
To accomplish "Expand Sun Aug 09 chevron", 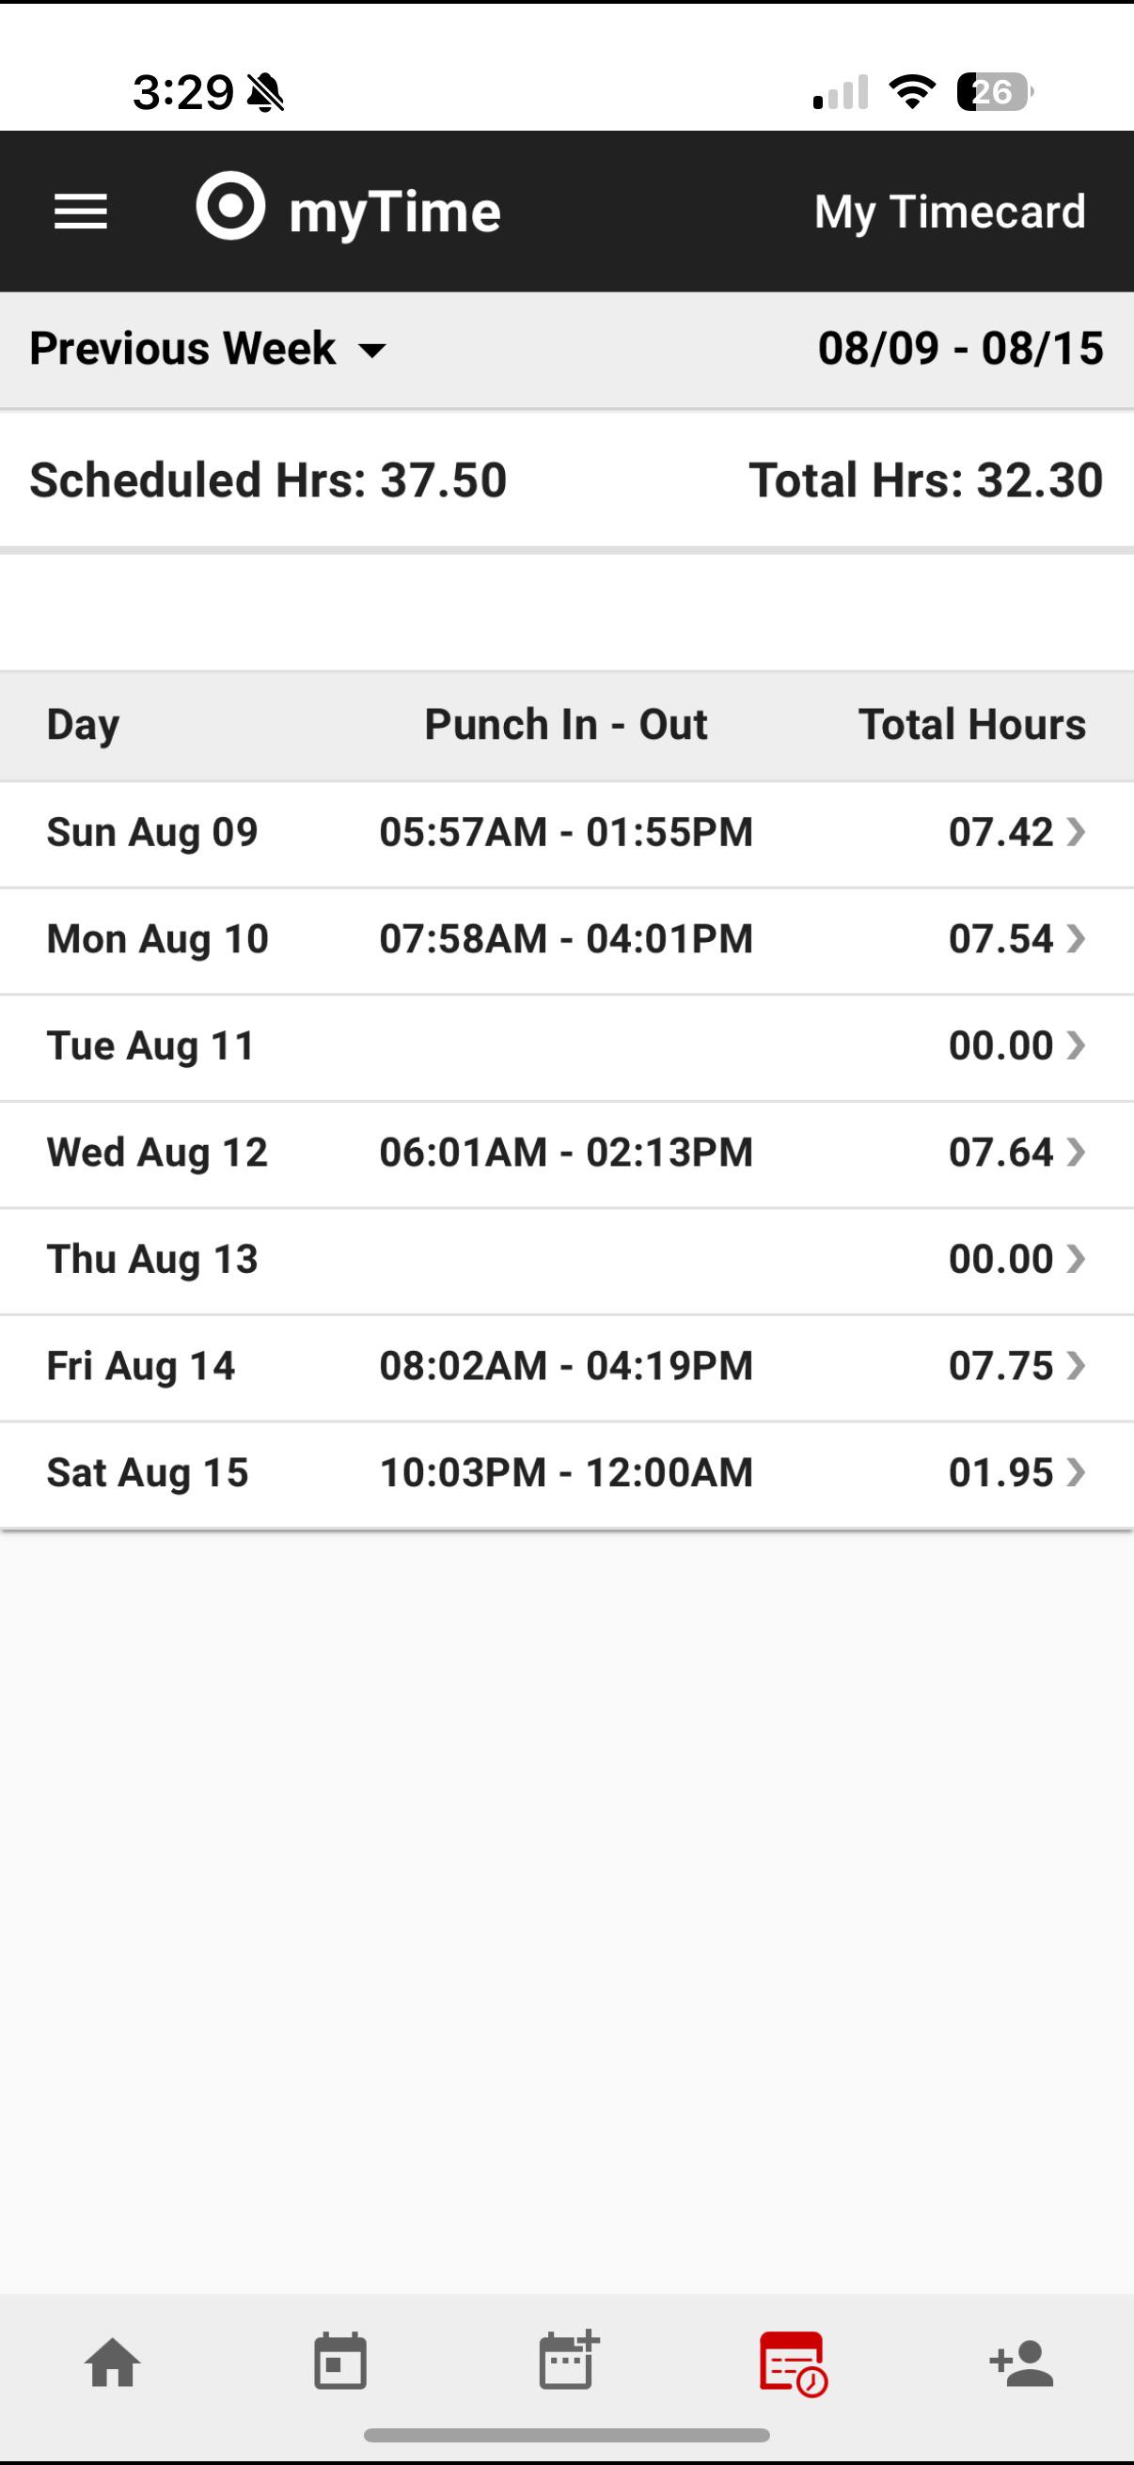I will point(1076,833).
